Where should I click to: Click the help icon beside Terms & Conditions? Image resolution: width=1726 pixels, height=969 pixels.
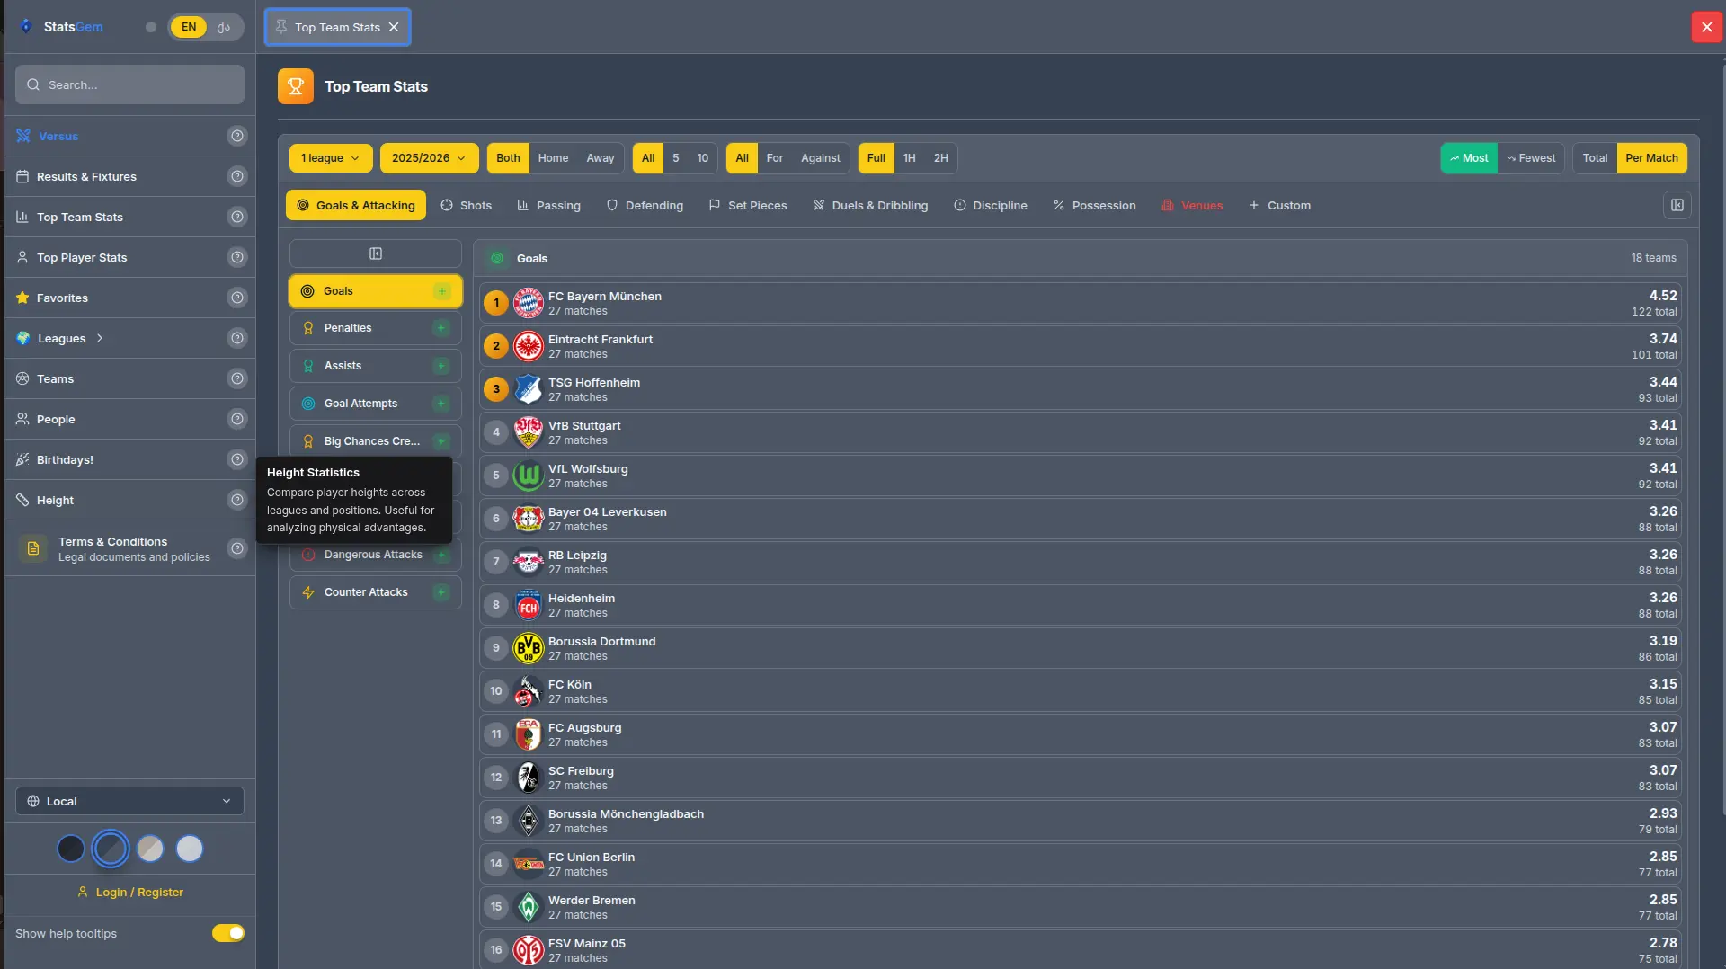coord(237,548)
